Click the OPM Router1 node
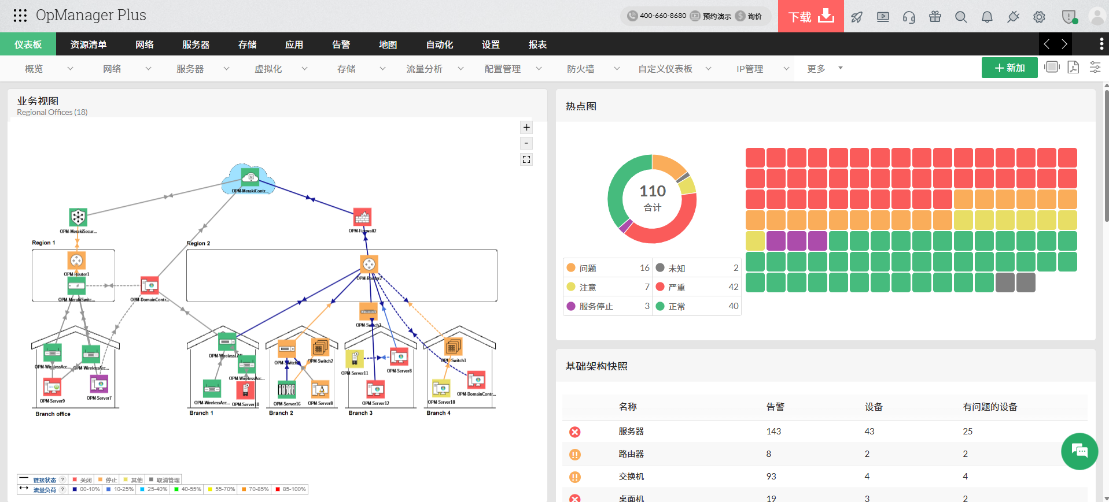This screenshot has height=502, width=1109. (76, 261)
